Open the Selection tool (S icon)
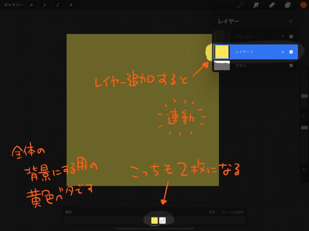The width and height of the screenshot is (309, 231). [57, 5]
